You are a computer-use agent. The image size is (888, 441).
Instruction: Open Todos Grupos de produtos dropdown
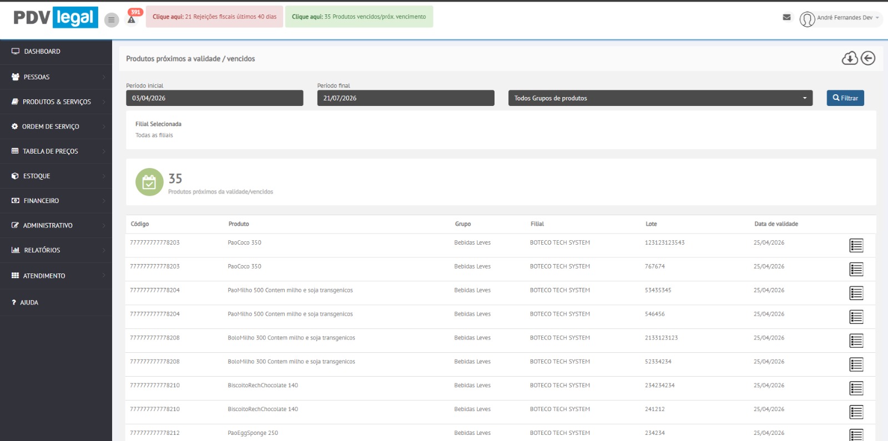tap(660, 98)
